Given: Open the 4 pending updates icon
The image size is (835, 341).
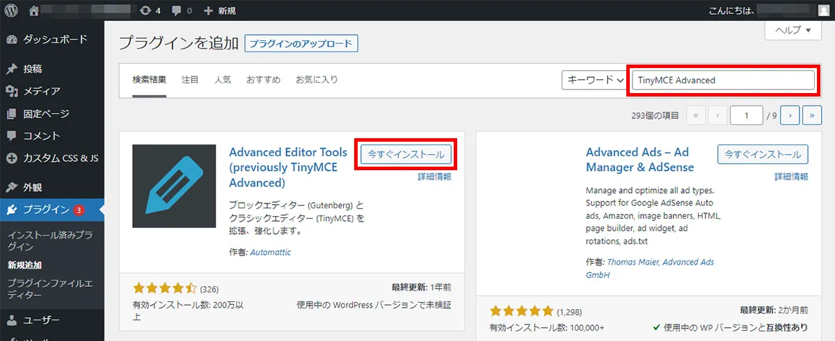Looking at the screenshot, I should click(x=150, y=10).
